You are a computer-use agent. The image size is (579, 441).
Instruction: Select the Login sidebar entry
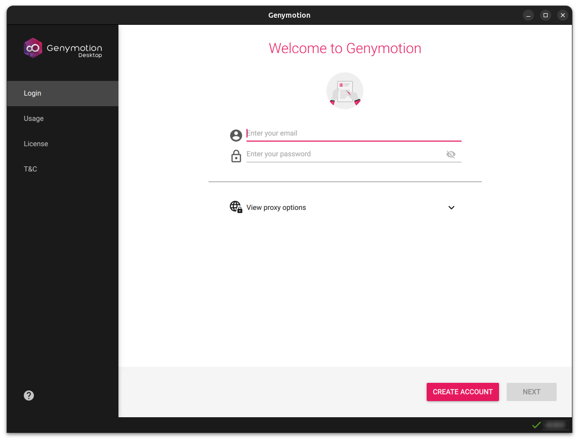click(32, 93)
